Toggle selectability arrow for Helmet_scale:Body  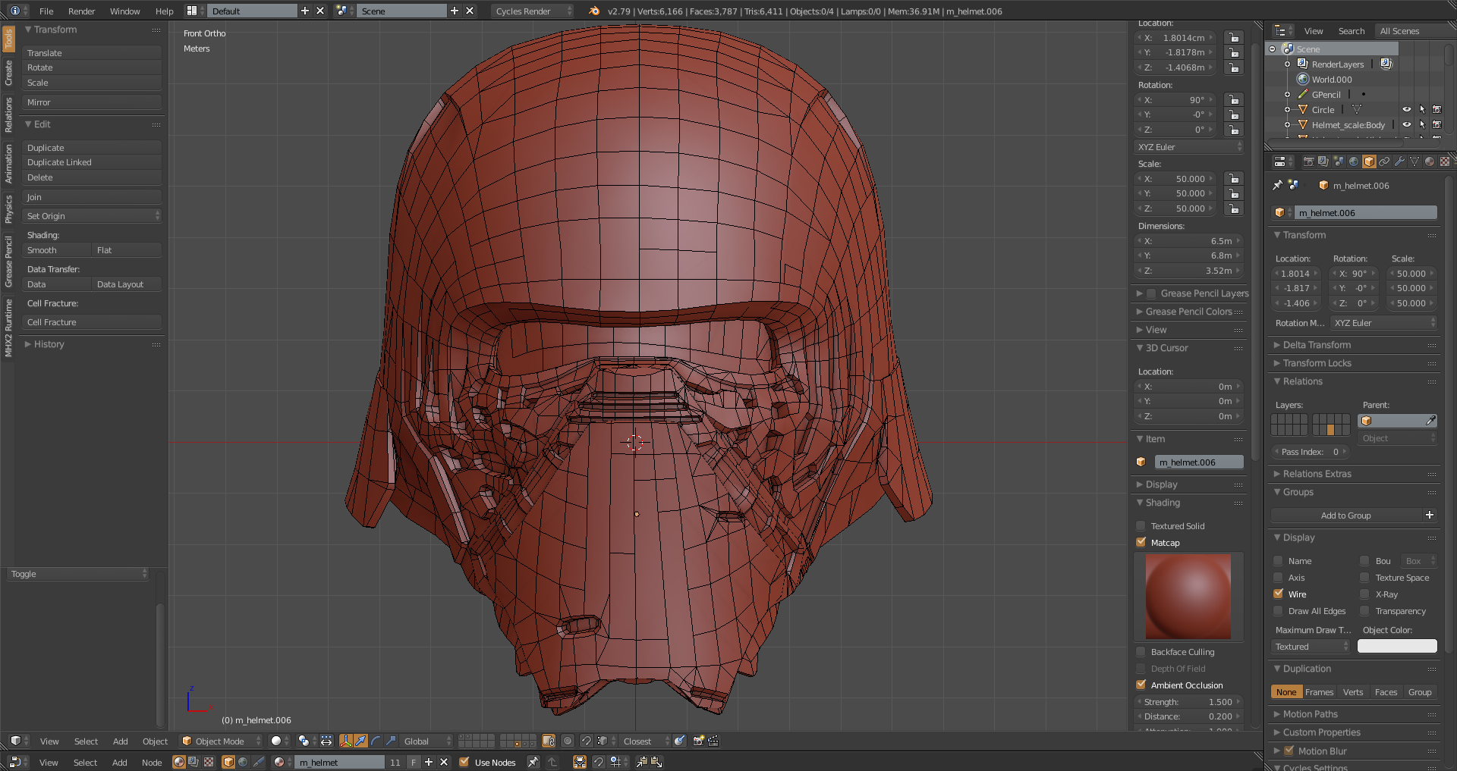[x=1422, y=124]
